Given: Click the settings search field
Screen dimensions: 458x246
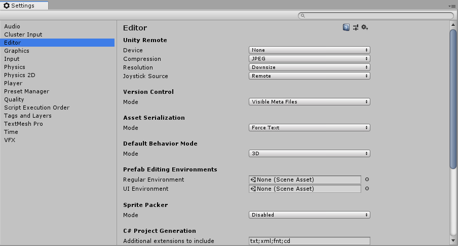Looking at the screenshot, I should (376, 16).
